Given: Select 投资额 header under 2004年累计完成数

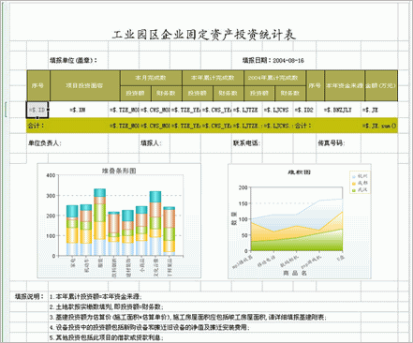Looking at the screenshot, I should pyautogui.click(x=259, y=93).
